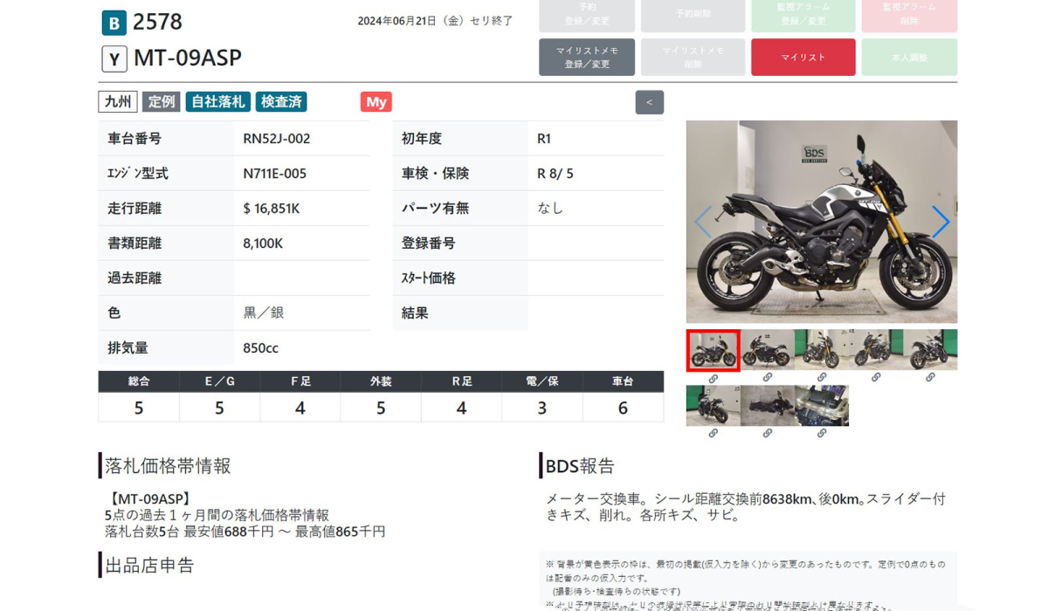Click the 自社落札 tag
The image size is (1048, 611).
coord(218,102)
